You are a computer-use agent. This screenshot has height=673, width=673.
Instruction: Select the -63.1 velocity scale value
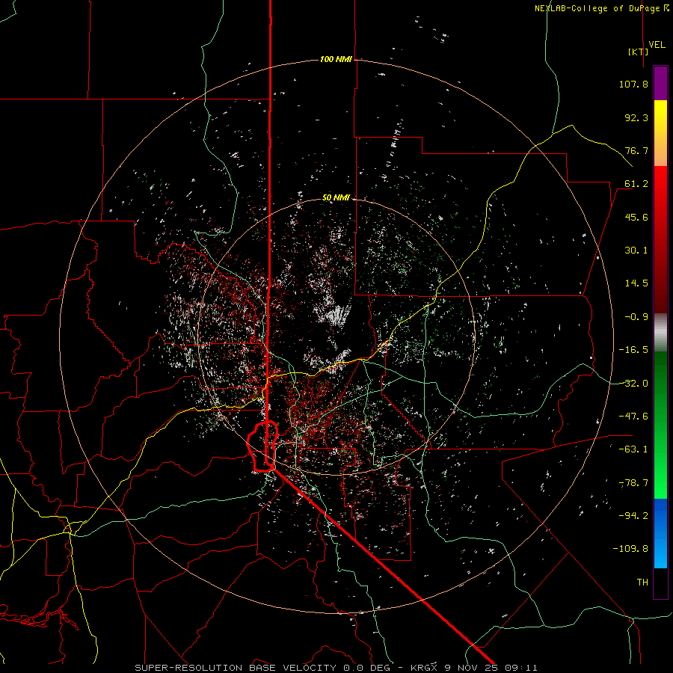click(x=633, y=449)
